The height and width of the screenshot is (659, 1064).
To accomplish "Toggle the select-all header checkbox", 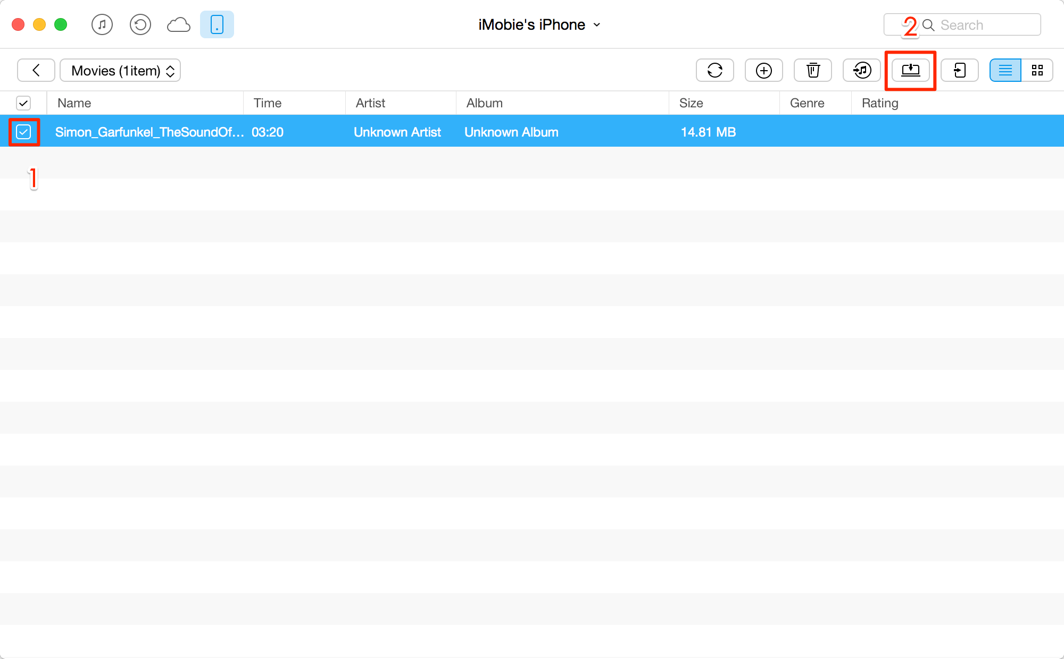I will pyautogui.click(x=23, y=103).
